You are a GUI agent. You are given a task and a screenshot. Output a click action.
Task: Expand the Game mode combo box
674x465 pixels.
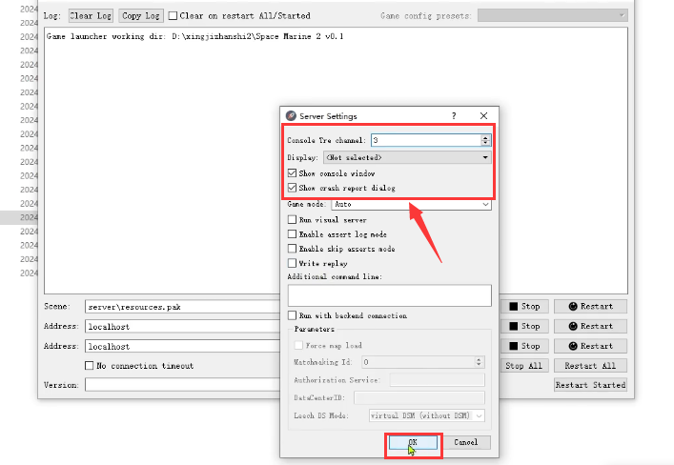412,204
